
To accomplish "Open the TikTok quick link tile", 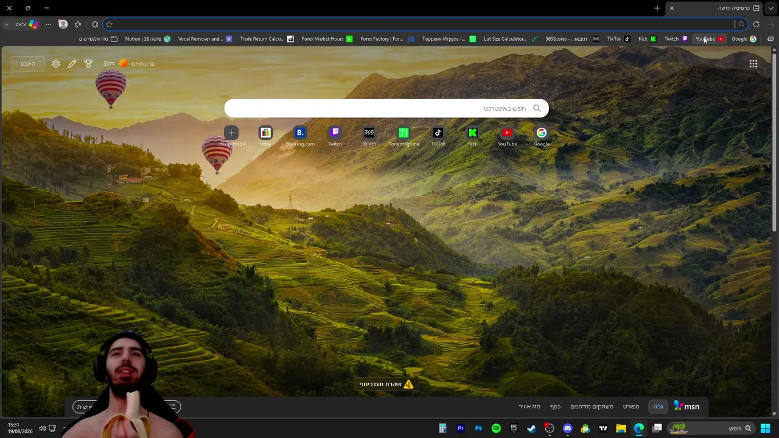I will click(438, 137).
